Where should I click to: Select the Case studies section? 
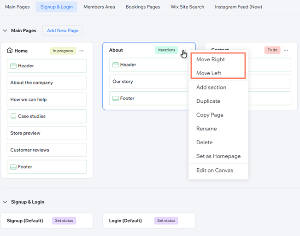click(47, 116)
